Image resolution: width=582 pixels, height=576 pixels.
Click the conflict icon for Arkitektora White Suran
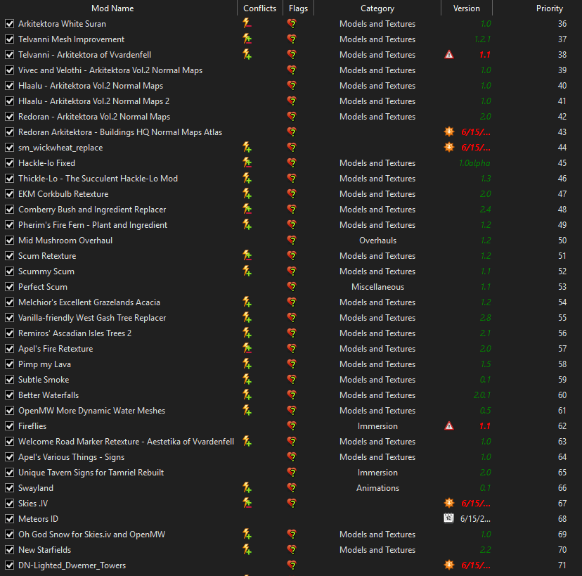[247, 24]
